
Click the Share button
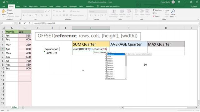pyautogui.click(x=194, y=7)
